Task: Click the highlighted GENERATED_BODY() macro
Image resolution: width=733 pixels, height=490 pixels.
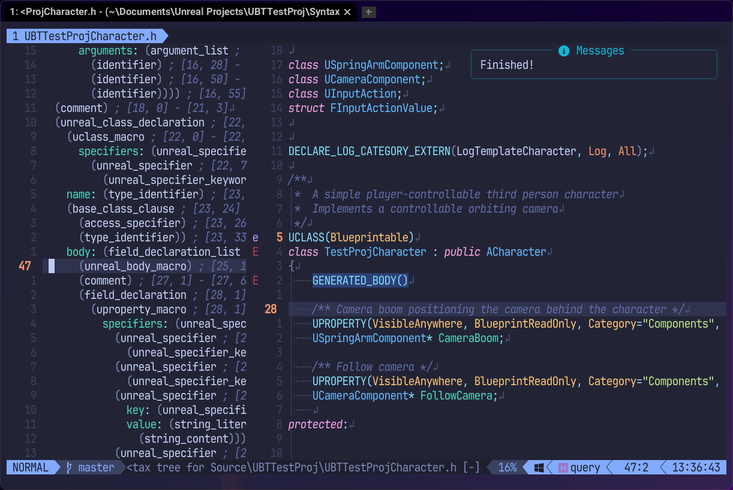Action: [x=360, y=280]
